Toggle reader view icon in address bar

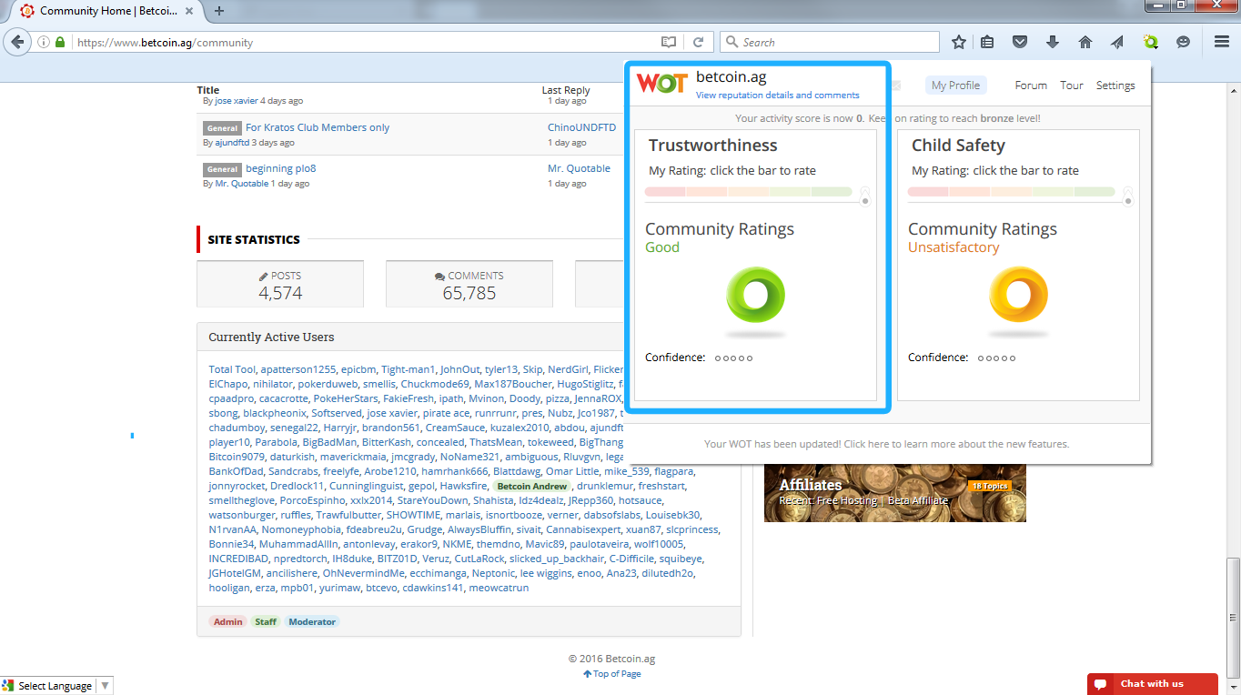[x=669, y=42]
